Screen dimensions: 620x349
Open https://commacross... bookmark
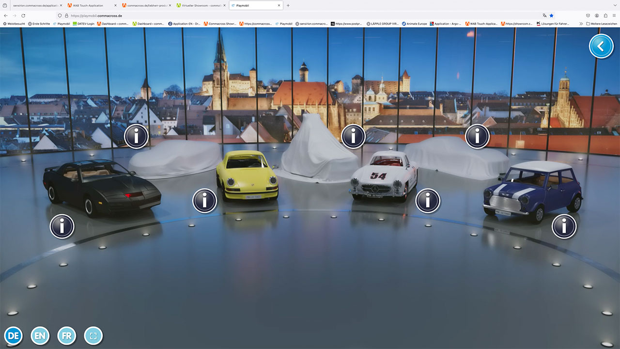256,23
